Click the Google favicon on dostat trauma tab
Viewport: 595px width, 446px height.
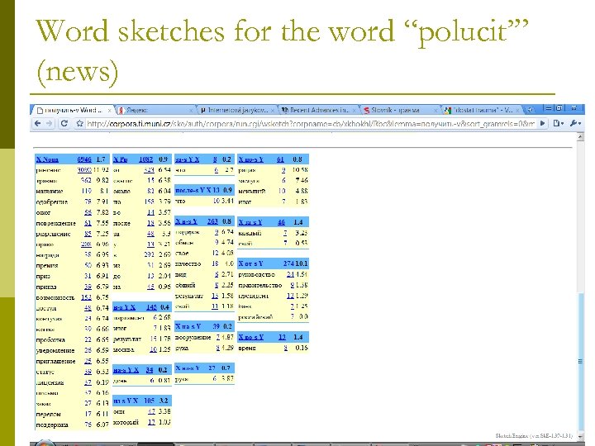448,111
